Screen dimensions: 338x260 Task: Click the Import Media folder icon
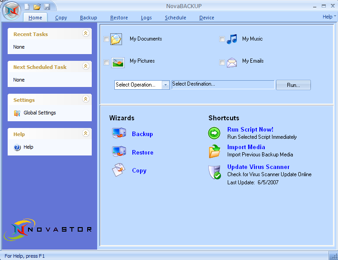(215, 151)
